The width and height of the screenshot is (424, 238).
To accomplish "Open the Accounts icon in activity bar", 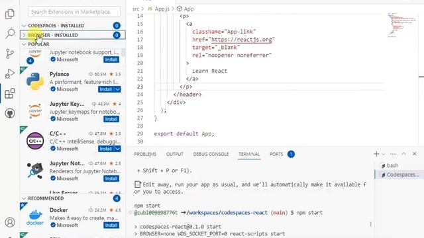I will click(10, 222).
